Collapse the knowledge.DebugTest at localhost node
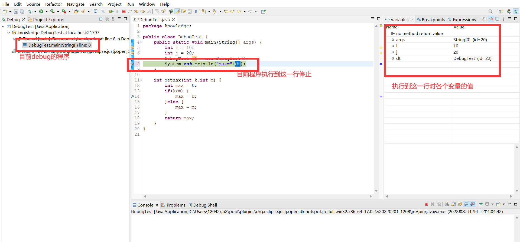The image size is (520, 242). (9, 33)
